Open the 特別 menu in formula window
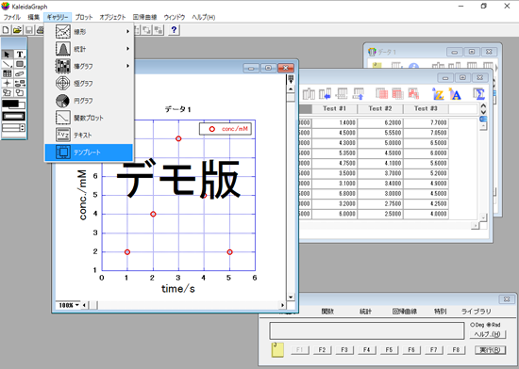This screenshot has height=369, width=519. pos(441,312)
